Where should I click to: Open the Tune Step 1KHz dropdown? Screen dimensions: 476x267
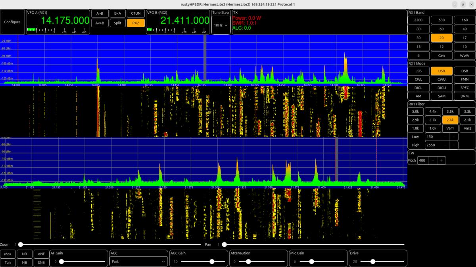[x=221, y=25]
